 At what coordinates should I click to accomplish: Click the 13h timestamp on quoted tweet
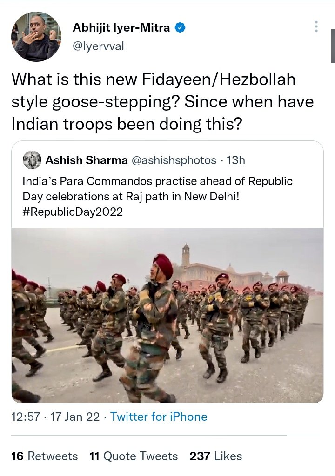pos(236,160)
